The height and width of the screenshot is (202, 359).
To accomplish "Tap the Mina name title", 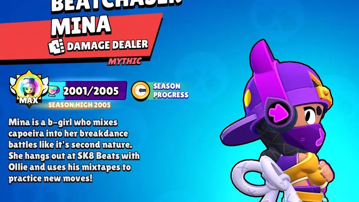I will 81,25.
